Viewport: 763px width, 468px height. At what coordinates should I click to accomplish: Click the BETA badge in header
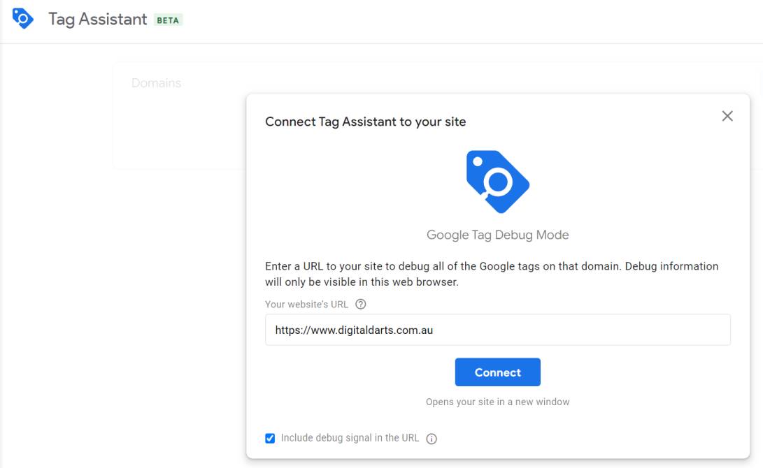(168, 20)
